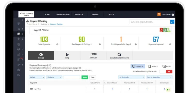This screenshot has height=93, width=186.
Task: Click the Previous Week column header
Action: (129, 83)
